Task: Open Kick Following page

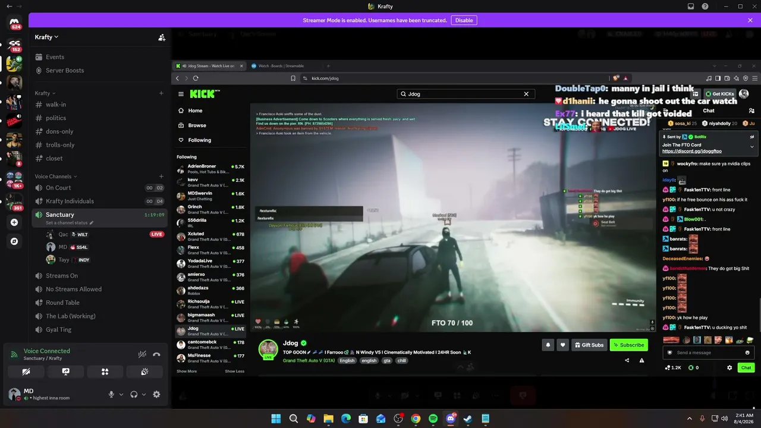Action: pos(199,140)
